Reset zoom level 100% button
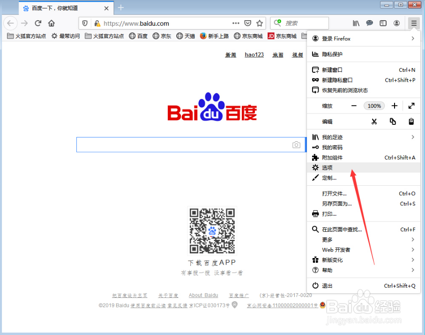The width and height of the screenshot is (425, 335). point(374,106)
